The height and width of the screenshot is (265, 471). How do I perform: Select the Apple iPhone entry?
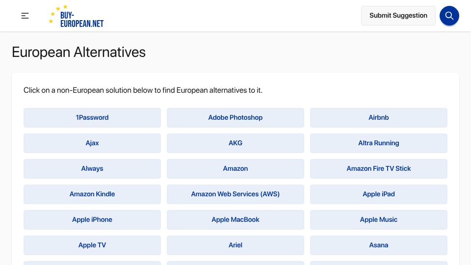(92, 220)
